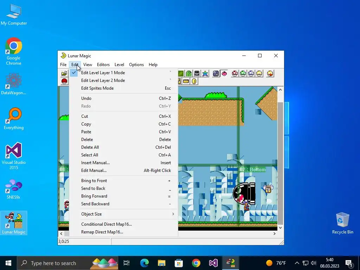Open the File menu
360x270 pixels.
click(63, 65)
